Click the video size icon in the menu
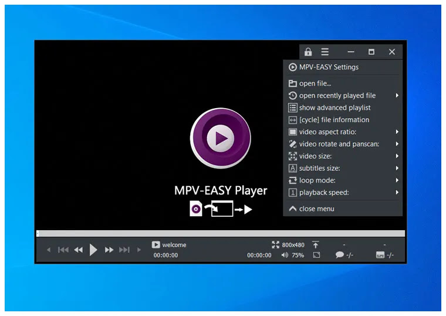The image size is (446, 316). click(292, 156)
